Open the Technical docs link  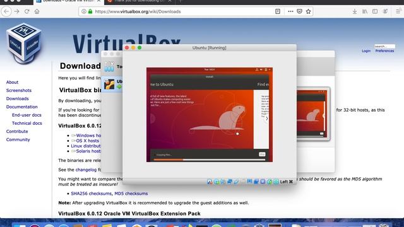(27, 124)
